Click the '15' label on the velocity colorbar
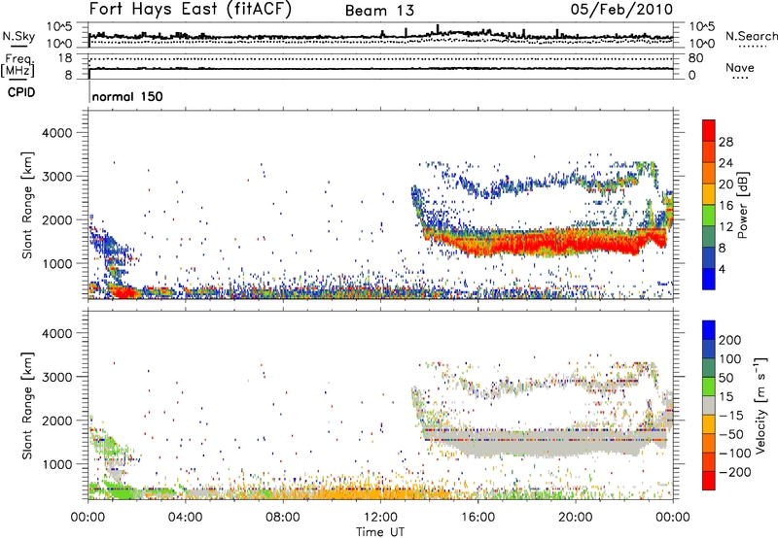Screen dimensions: 778x538 (x=725, y=397)
